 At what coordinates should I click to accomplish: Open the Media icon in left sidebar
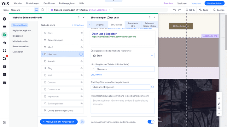pos(4,66)
